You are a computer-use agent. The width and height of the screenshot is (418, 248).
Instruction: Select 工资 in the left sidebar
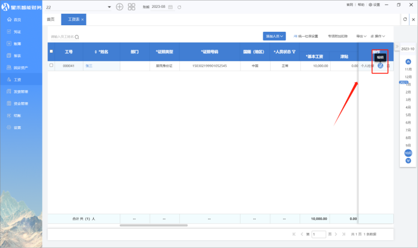tap(17, 79)
